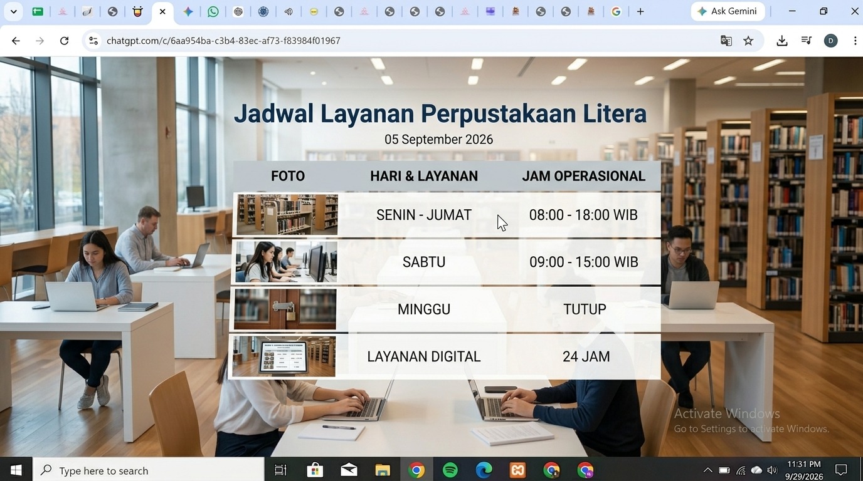863x481 pixels.
Task: Open XAMPP from the taskbar
Action: click(518, 470)
